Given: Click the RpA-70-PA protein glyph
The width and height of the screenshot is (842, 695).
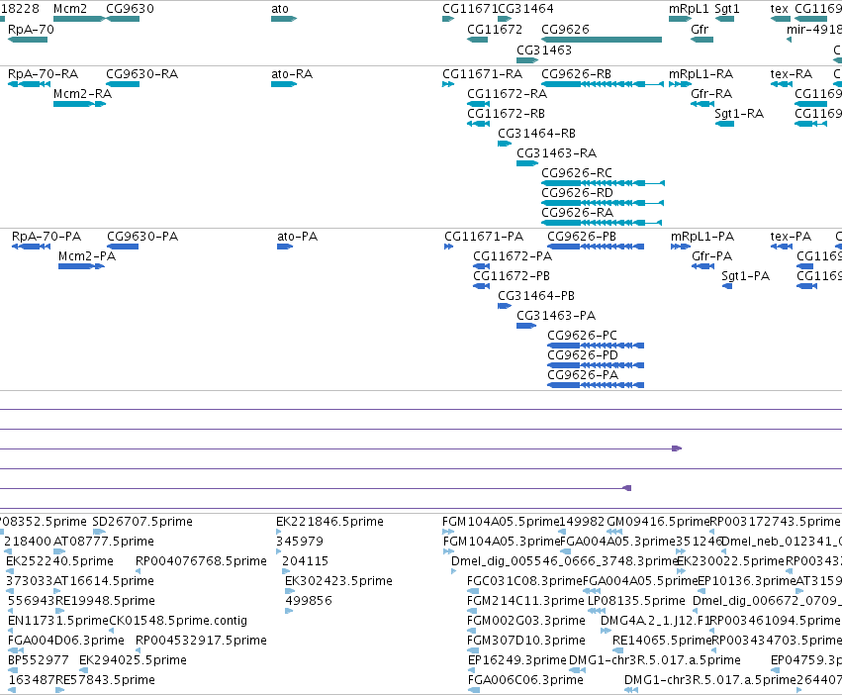Looking at the screenshot, I should click(31, 247).
